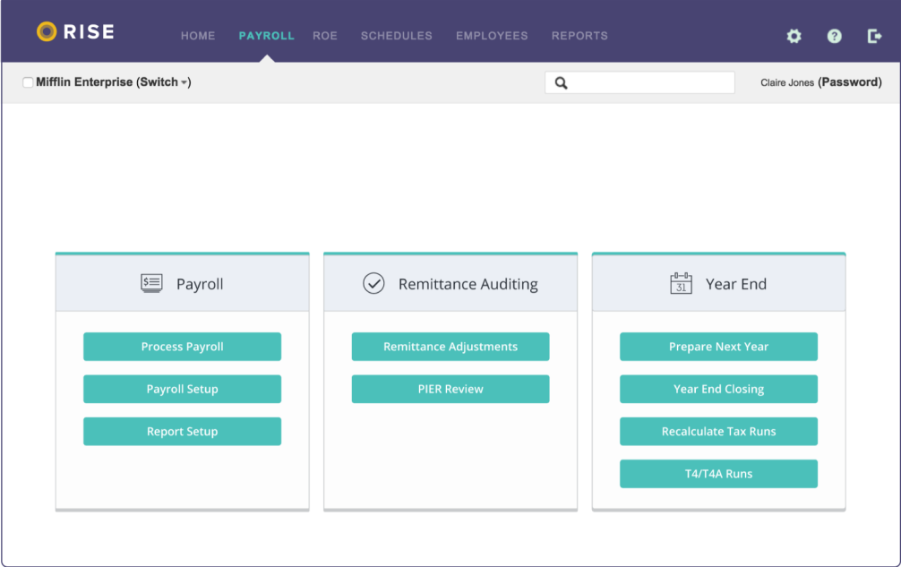Open the Reports menu
901x567 pixels.
[x=579, y=36]
